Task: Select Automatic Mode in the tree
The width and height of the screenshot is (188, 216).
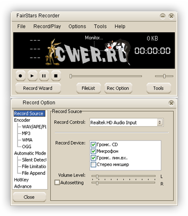Action: (30, 153)
